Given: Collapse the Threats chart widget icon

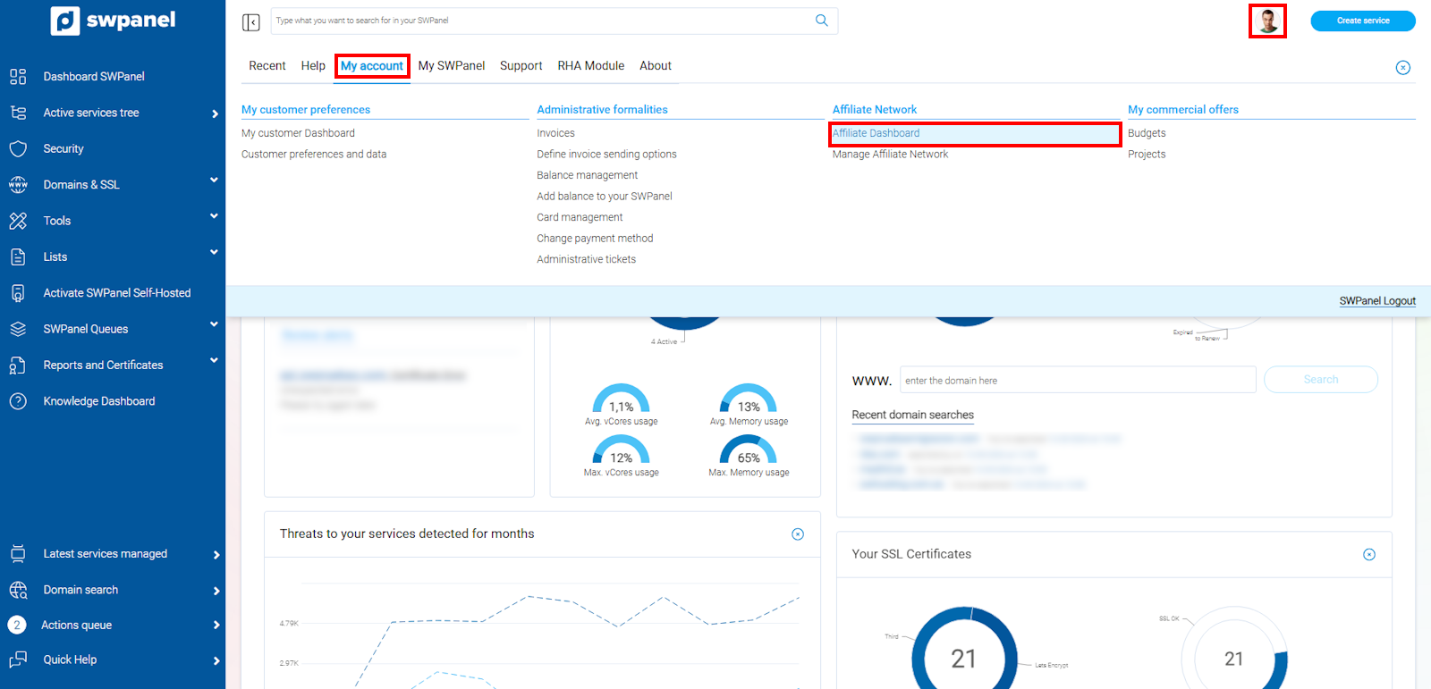Looking at the screenshot, I should (797, 534).
